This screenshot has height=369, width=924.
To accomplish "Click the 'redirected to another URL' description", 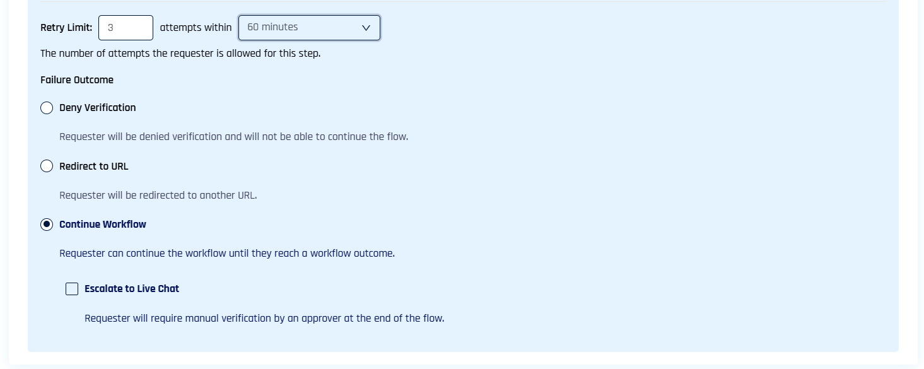I will point(158,196).
